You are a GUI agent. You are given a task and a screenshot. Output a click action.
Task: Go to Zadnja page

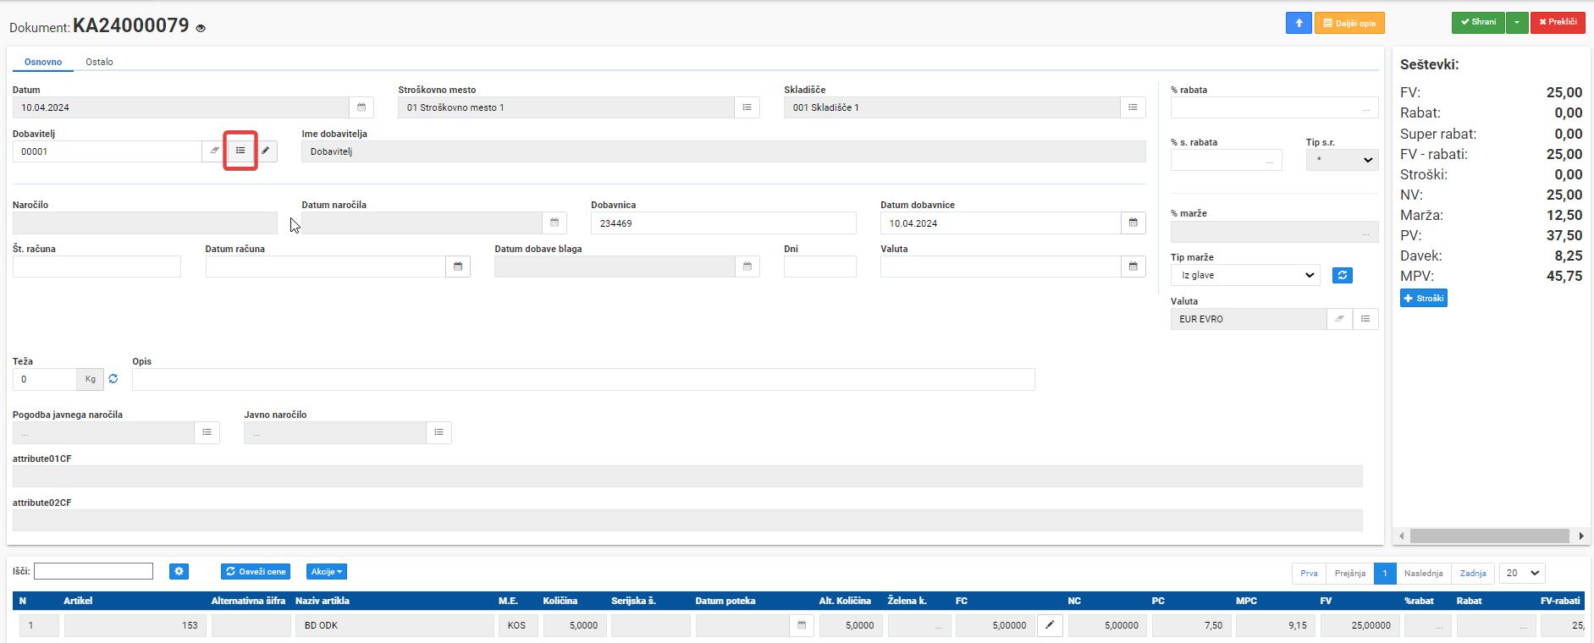(1473, 573)
